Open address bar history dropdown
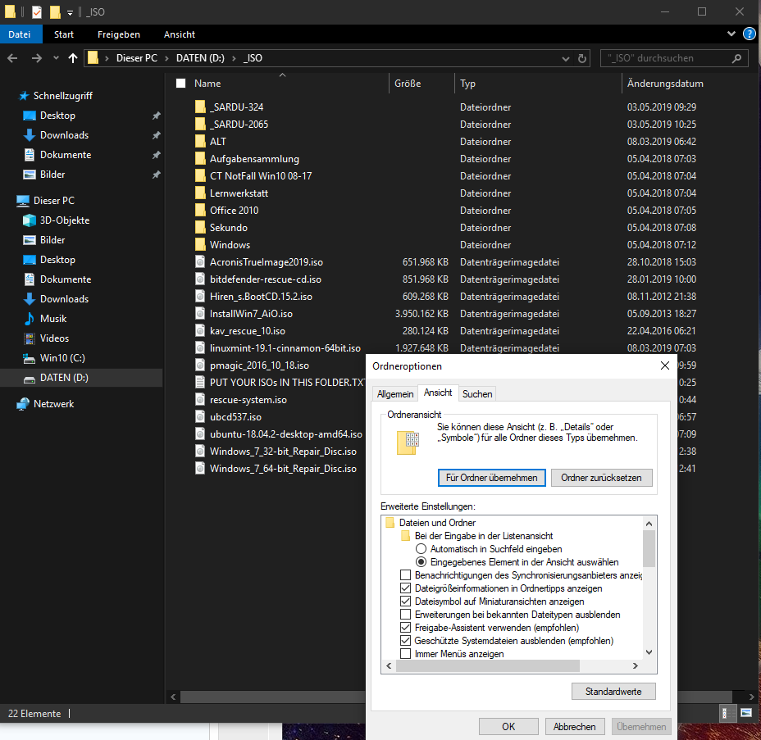The height and width of the screenshot is (740, 761). click(565, 59)
